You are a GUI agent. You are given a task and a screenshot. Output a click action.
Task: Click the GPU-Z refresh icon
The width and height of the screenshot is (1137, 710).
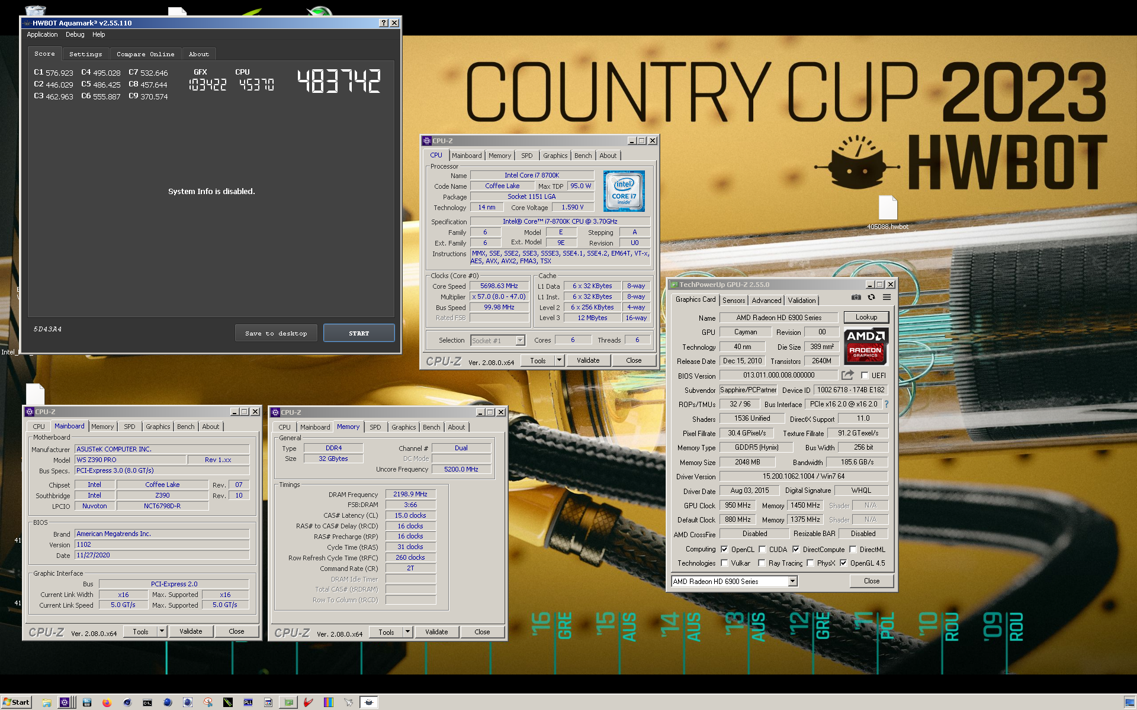pyautogui.click(x=871, y=298)
